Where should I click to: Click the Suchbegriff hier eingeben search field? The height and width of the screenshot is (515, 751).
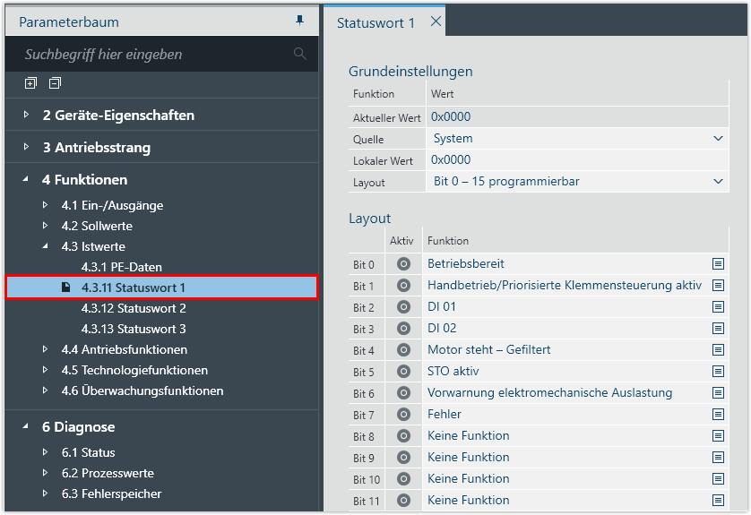click(152, 55)
